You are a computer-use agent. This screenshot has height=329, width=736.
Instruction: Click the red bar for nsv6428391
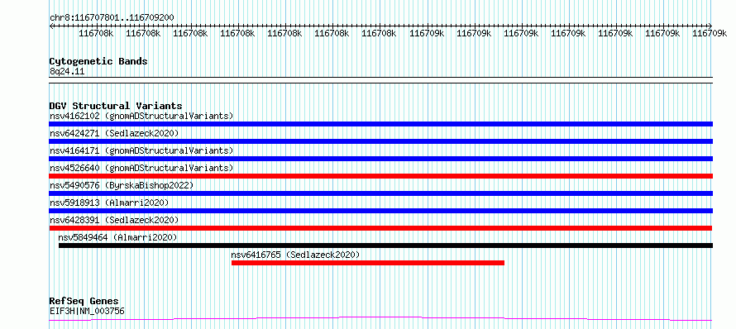[x=380, y=228]
